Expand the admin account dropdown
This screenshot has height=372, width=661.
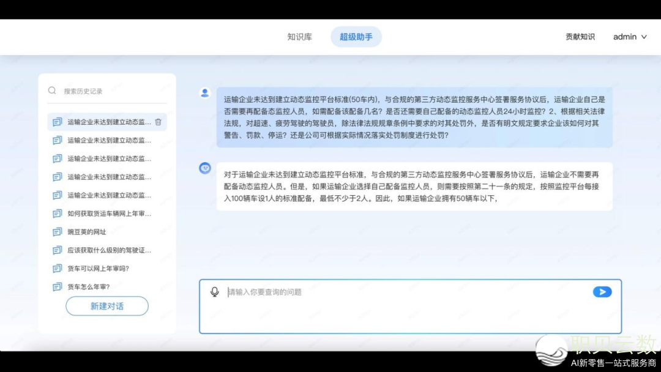pos(630,37)
